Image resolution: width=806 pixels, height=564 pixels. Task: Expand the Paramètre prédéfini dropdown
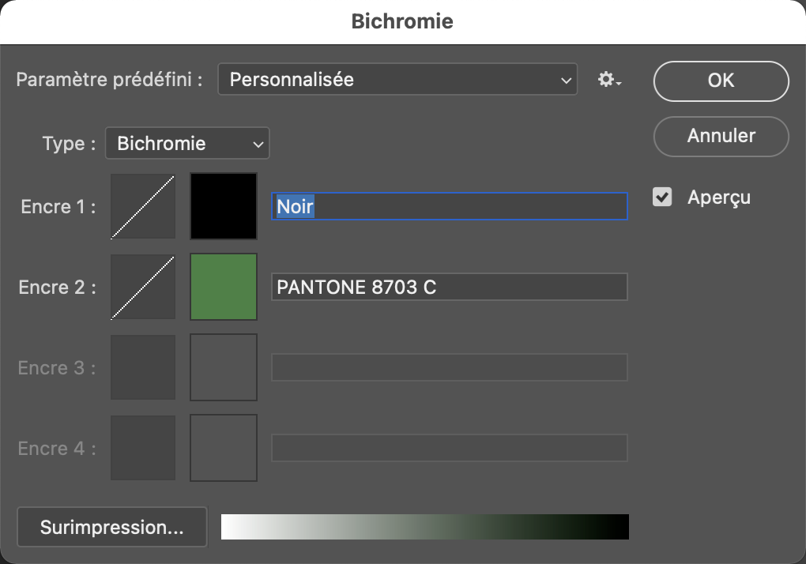[397, 80]
